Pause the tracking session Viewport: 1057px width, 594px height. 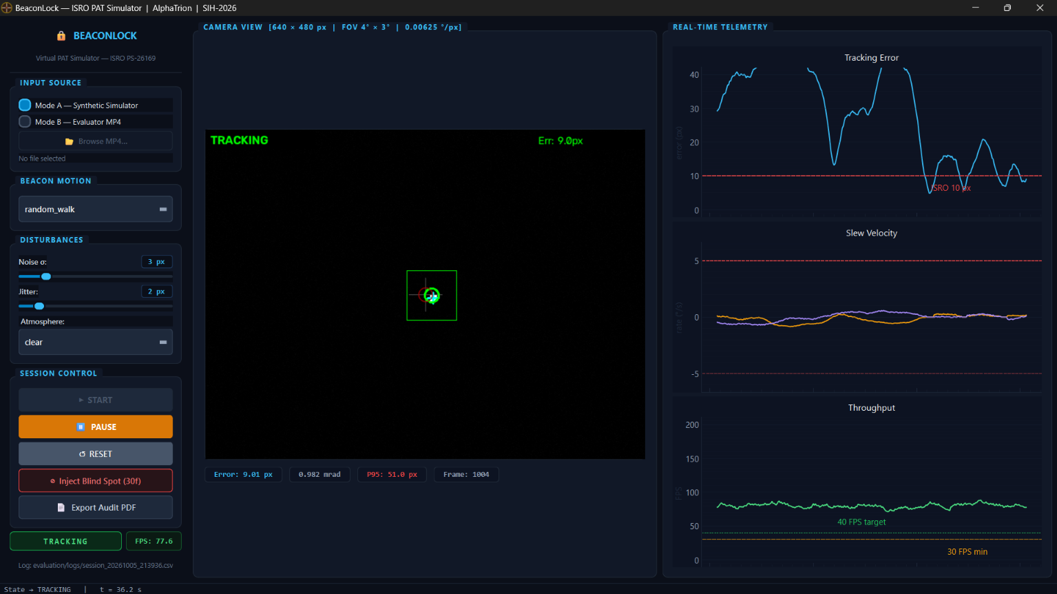click(96, 427)
